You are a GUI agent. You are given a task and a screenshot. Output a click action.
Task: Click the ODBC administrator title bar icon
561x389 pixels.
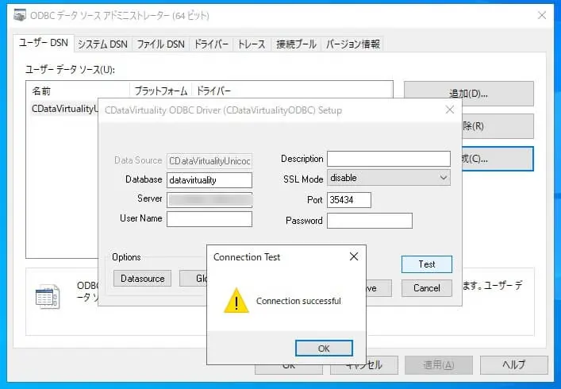click(x=20, y=15)
